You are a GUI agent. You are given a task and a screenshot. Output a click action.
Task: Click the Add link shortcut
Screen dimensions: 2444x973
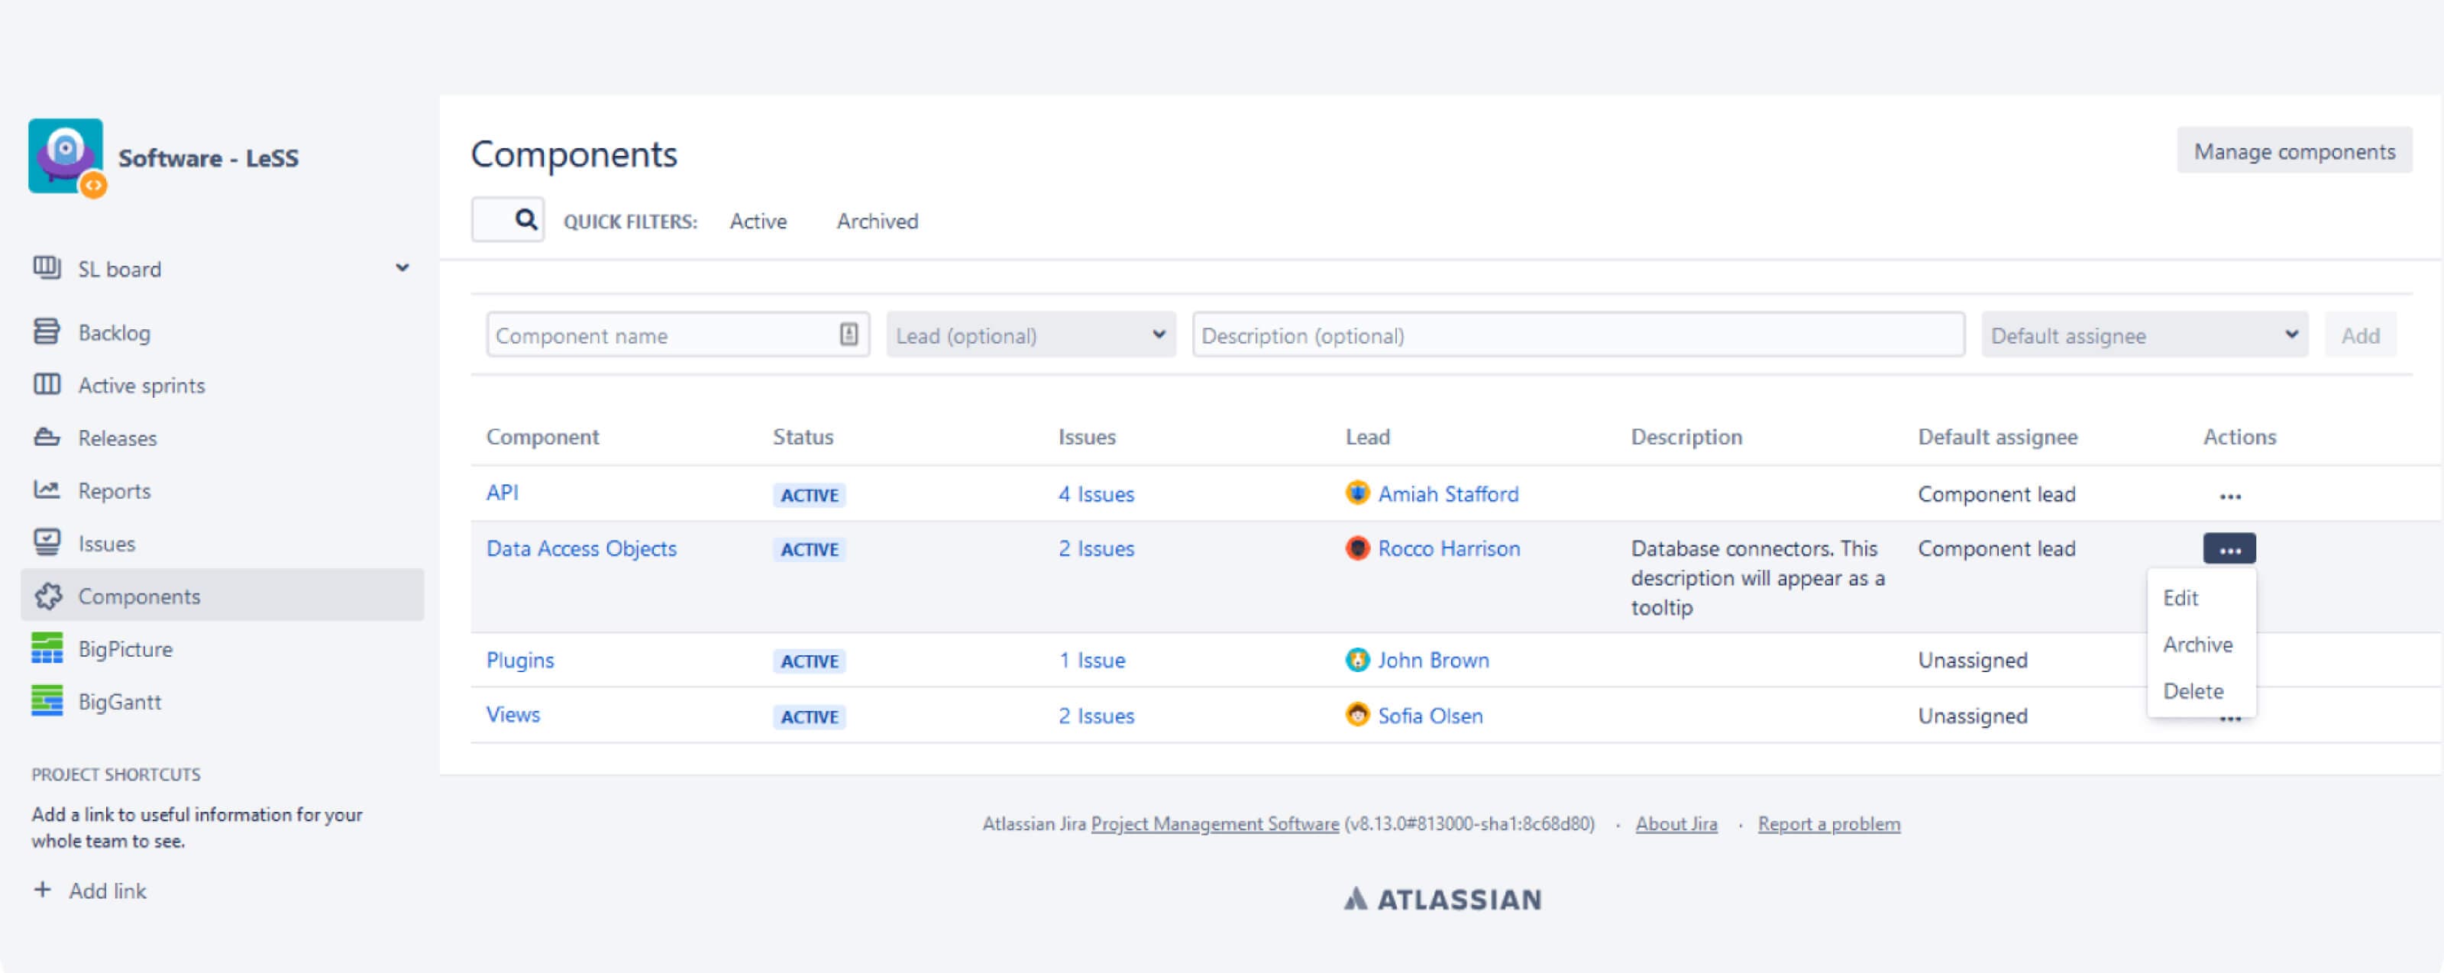pos(107,891)
